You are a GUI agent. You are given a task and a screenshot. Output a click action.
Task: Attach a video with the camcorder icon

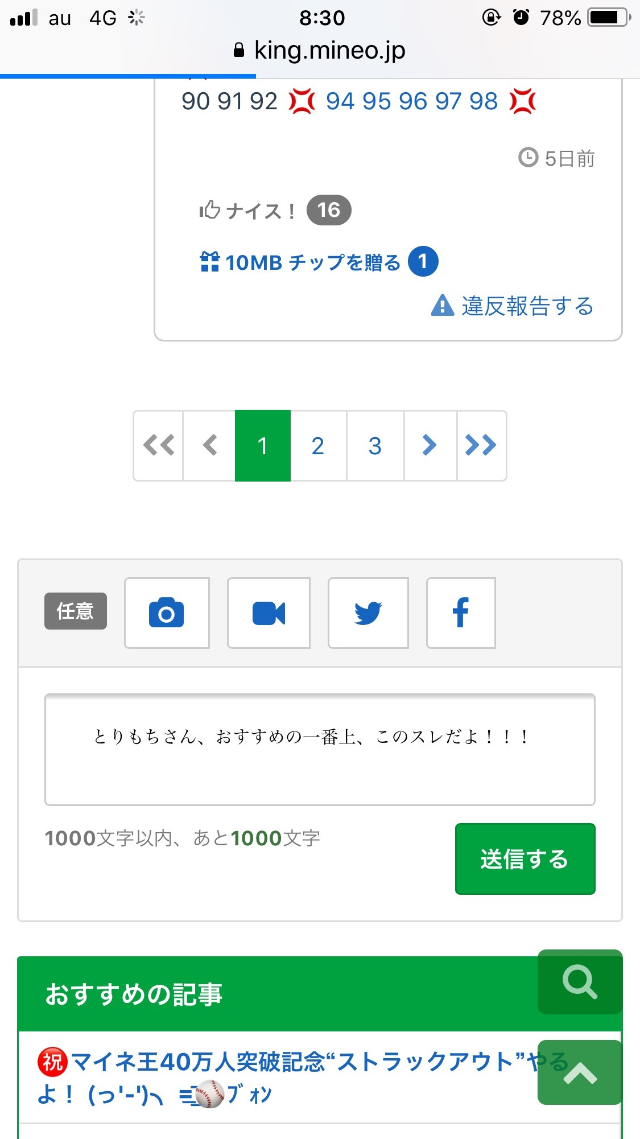[269, 613]
